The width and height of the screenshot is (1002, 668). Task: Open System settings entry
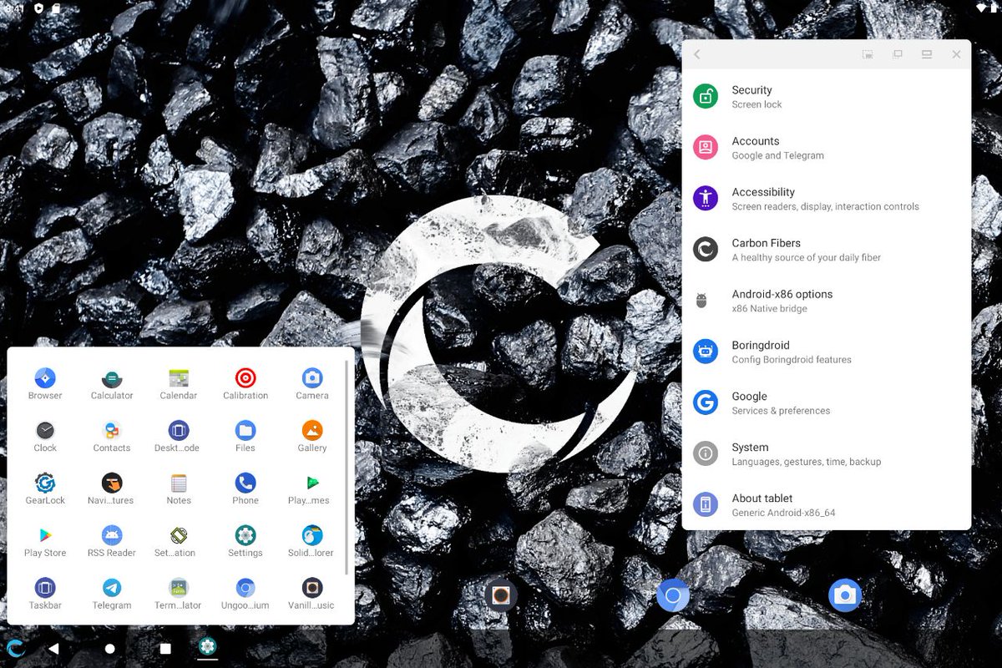(827, 453)
